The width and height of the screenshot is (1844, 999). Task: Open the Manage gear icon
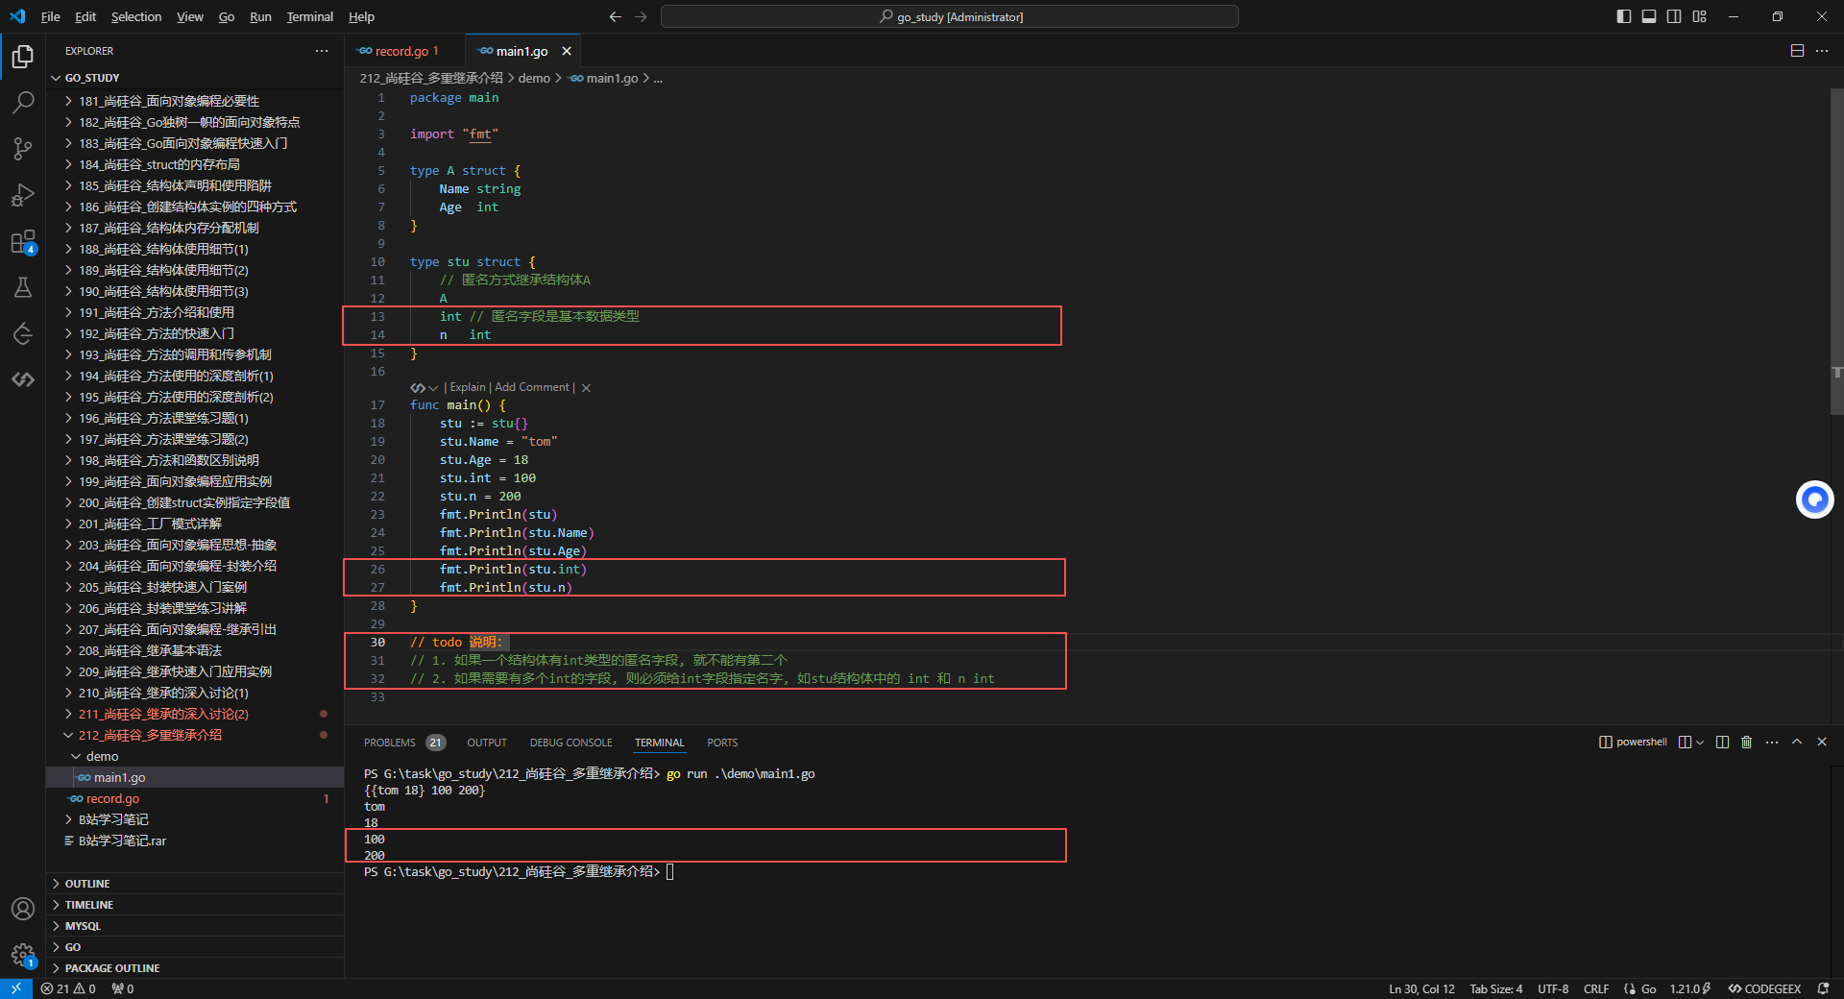[x=23, y=955]
